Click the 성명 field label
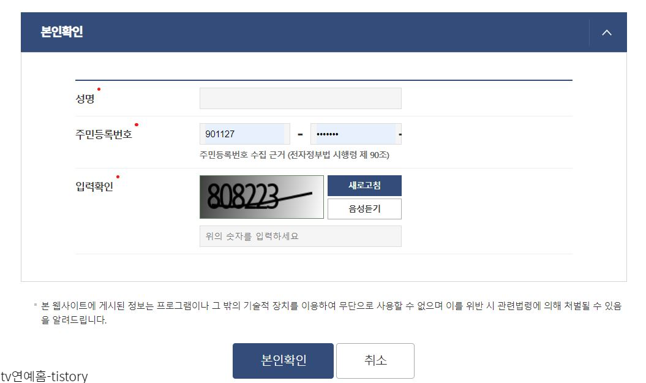Viewport: 646px width, 383px height. tap(85, 99)
